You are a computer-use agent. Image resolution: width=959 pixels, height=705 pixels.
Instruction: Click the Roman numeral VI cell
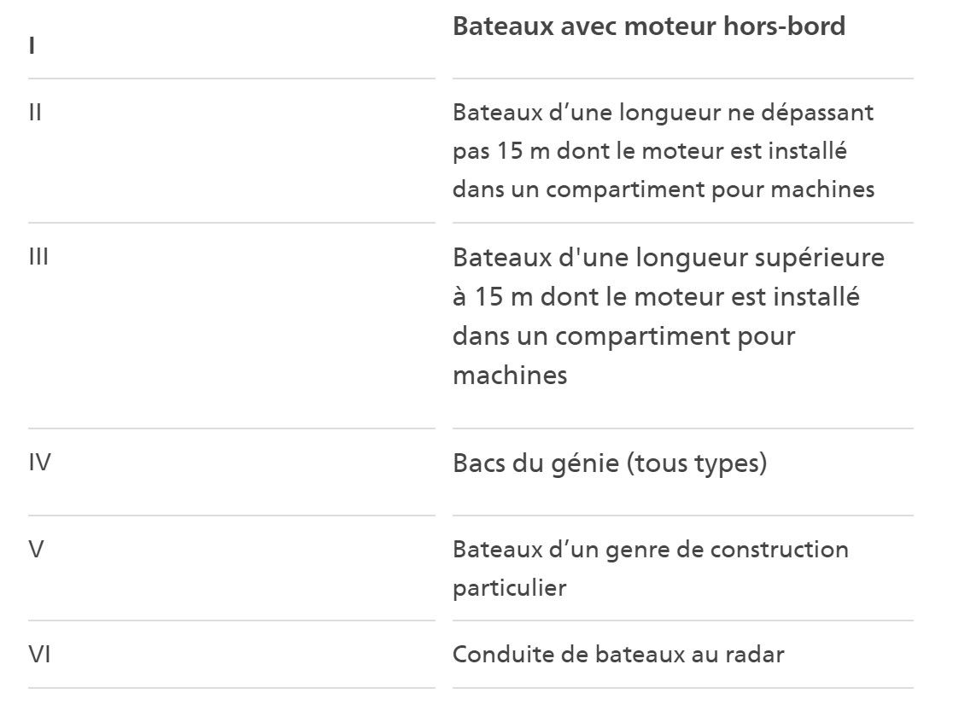[x=40, y=655]
